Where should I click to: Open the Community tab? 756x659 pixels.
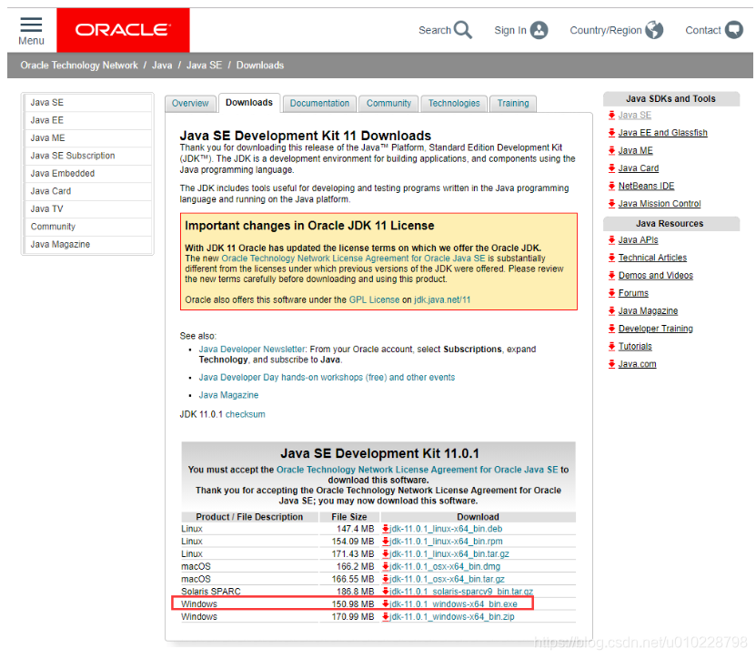click(388, 103)
